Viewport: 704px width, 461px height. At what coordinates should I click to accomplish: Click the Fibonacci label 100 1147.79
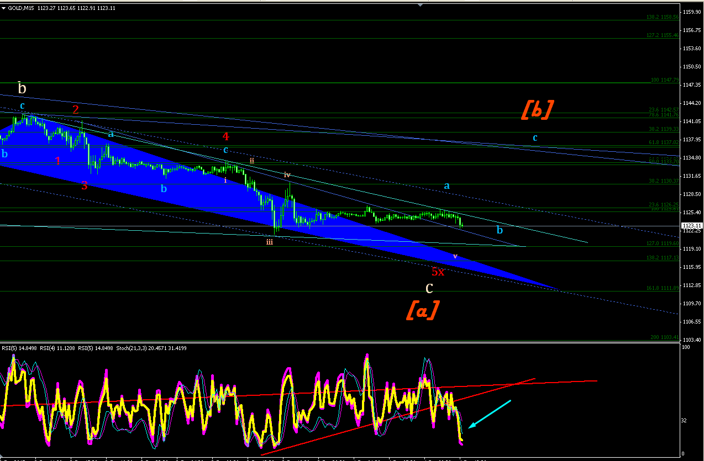[664, 80]
